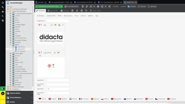The height and width of the screenshot is (104, 185).
Task: Click the upload cloud icon for logo
Action: [52, 25]
